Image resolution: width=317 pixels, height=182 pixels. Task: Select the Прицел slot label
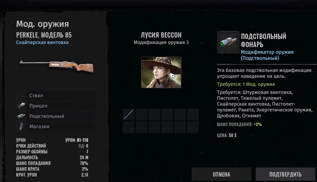[x=38, y=106]
